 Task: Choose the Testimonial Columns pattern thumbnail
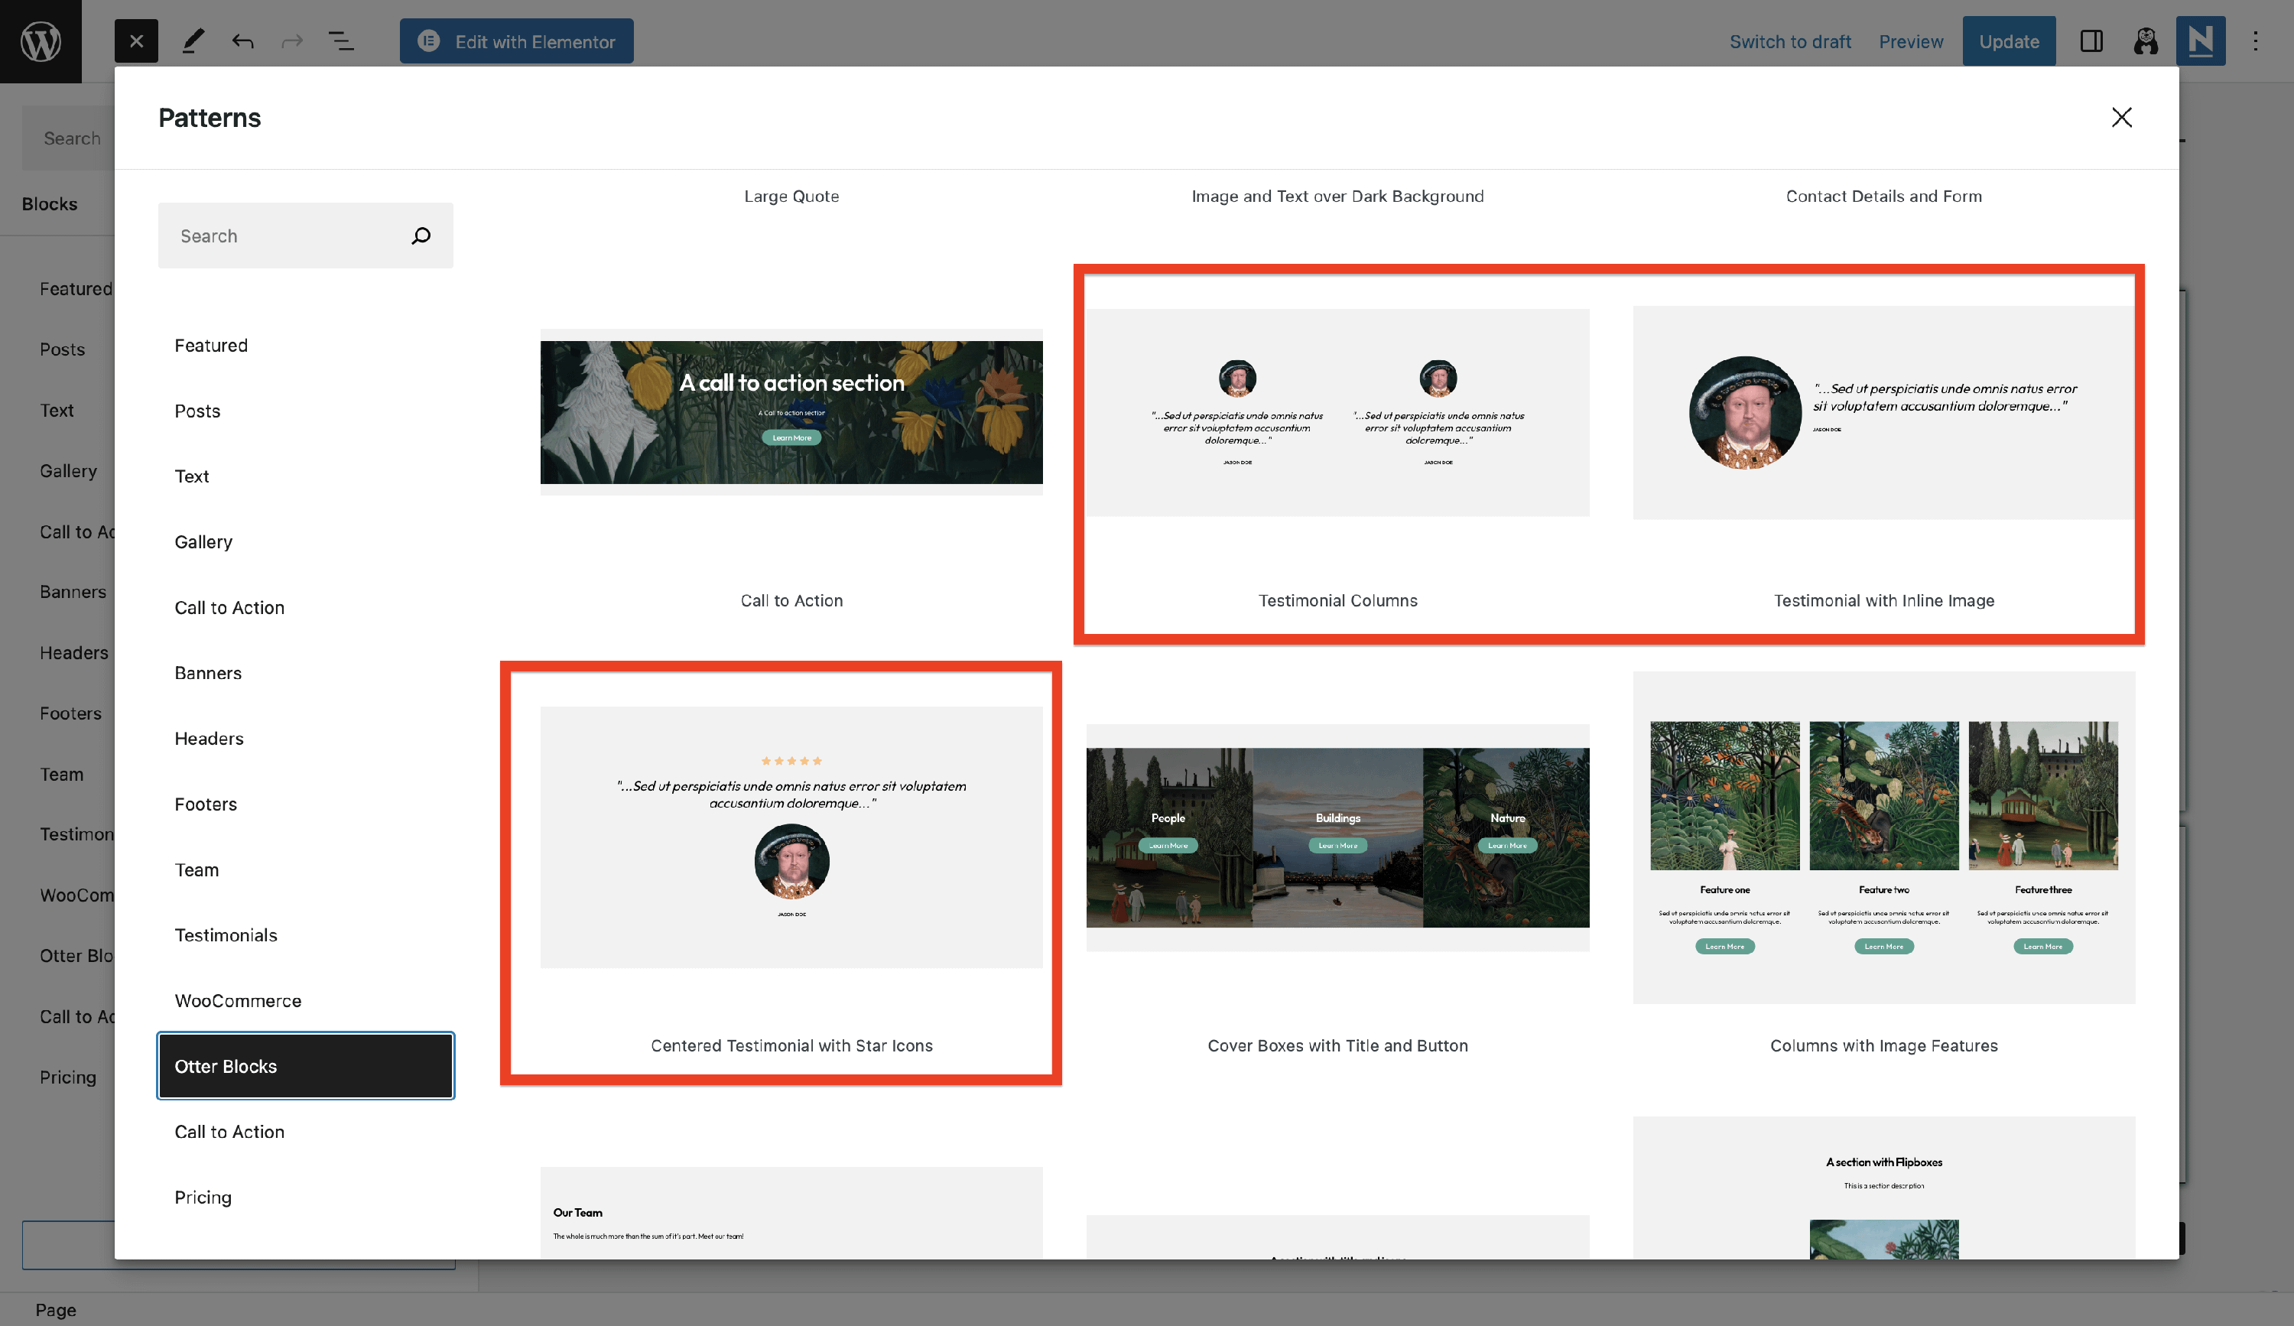click(1337, 413)
